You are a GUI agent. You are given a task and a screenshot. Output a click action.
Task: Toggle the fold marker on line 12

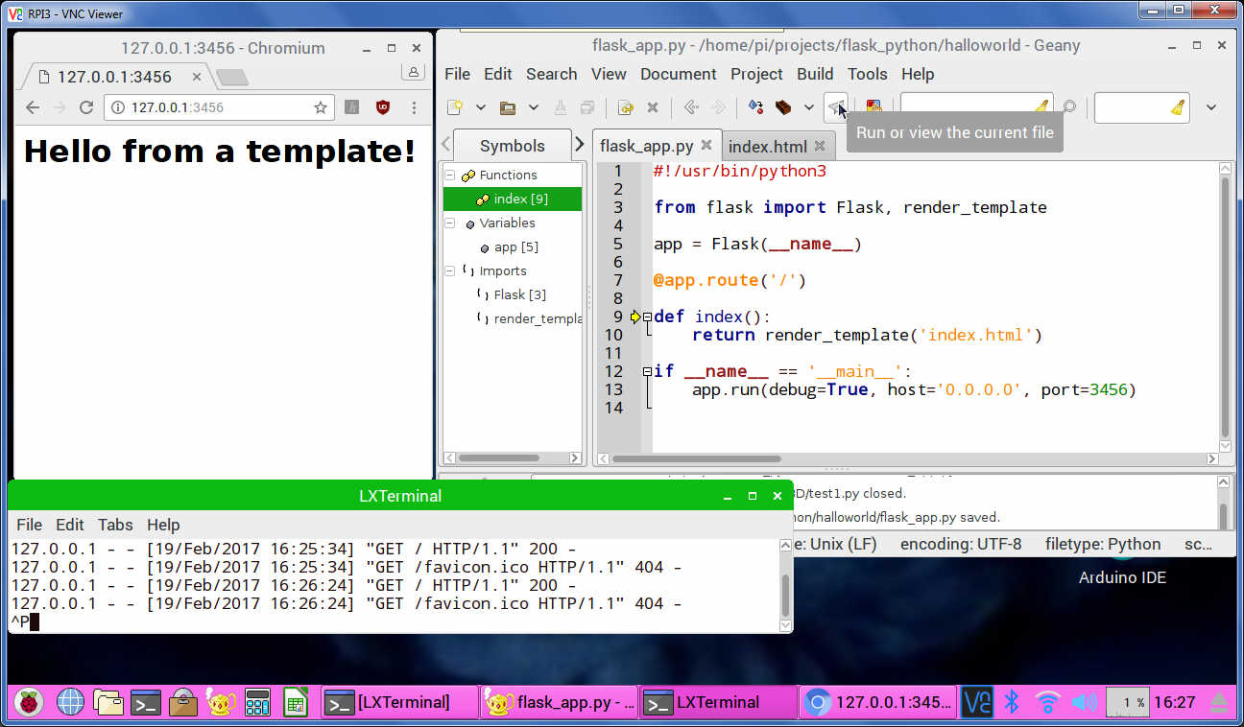click(648, 371)
